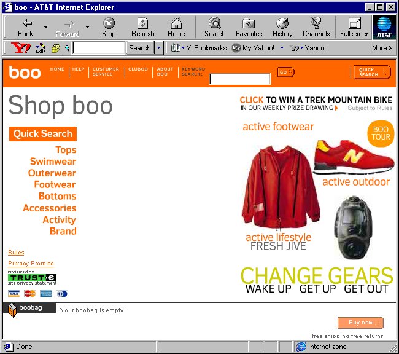Click the boo logo in orange header
399x354 pixels.
point(25,73)
